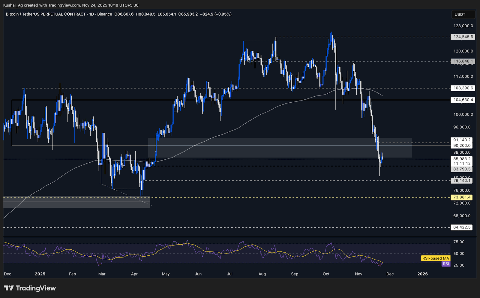
Task: Click the current price 85,983.2 label
Action: [462, 159]
